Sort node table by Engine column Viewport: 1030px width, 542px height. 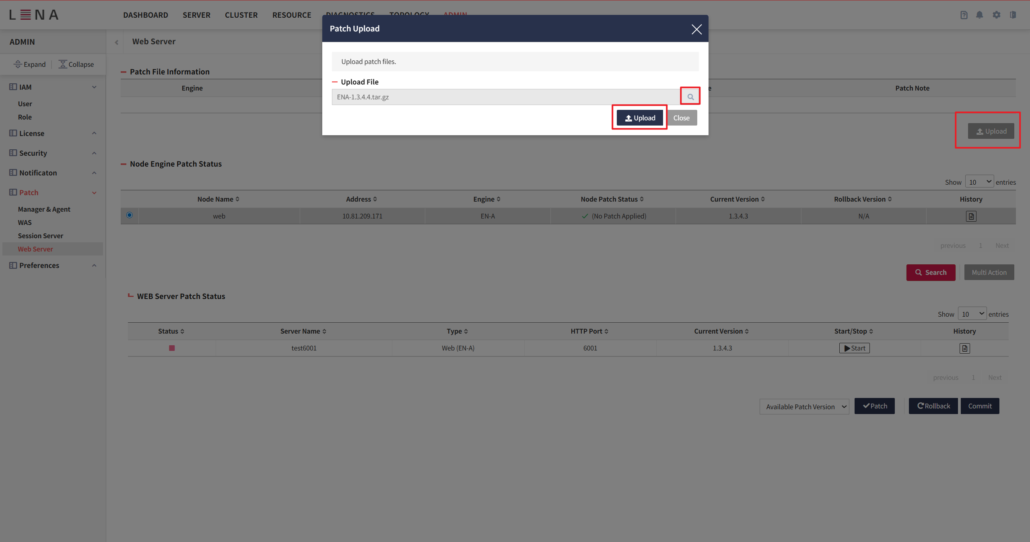487,199
